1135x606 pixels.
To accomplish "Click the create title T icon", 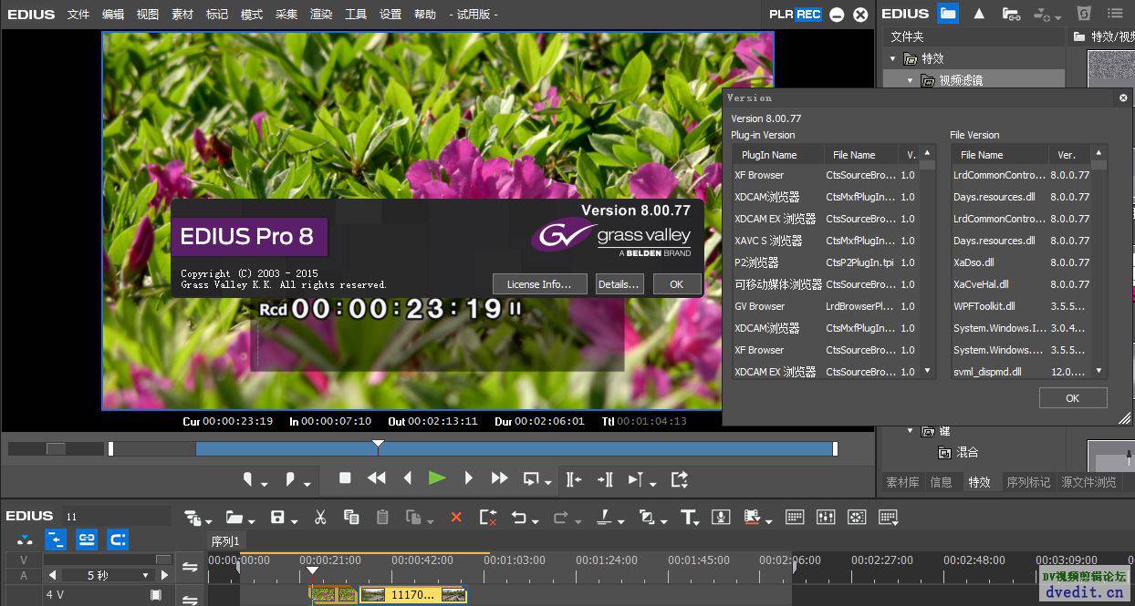I will click(688, 517).
